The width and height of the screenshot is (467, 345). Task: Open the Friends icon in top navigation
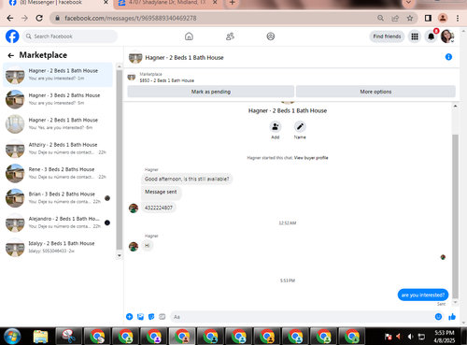click(230, 36)
